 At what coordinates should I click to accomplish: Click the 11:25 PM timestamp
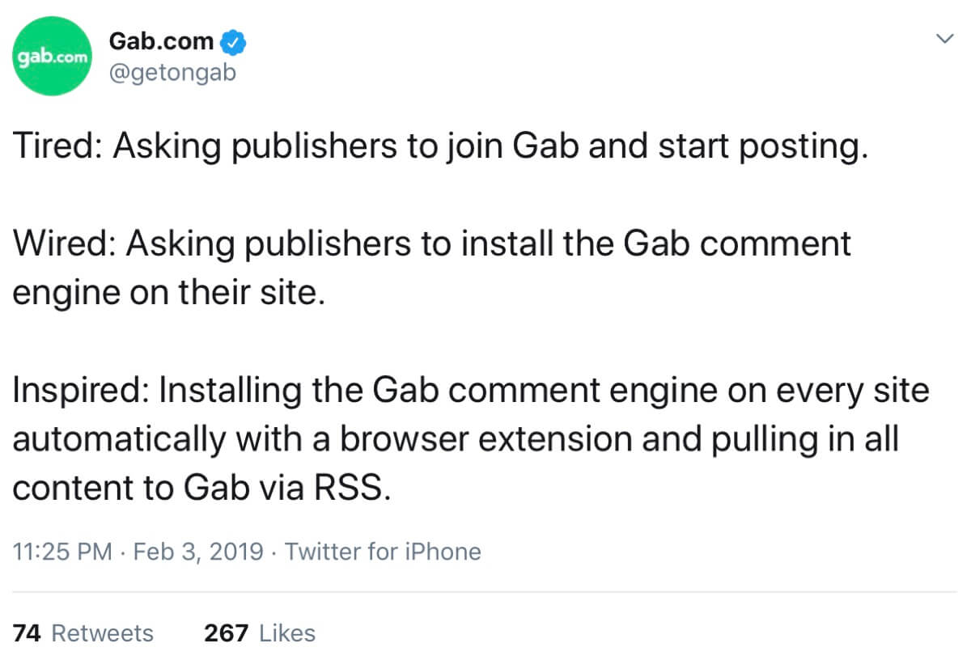tap(63, 552)
